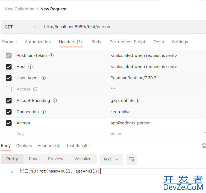Select the Pretty view button

[x=12, y=159]
